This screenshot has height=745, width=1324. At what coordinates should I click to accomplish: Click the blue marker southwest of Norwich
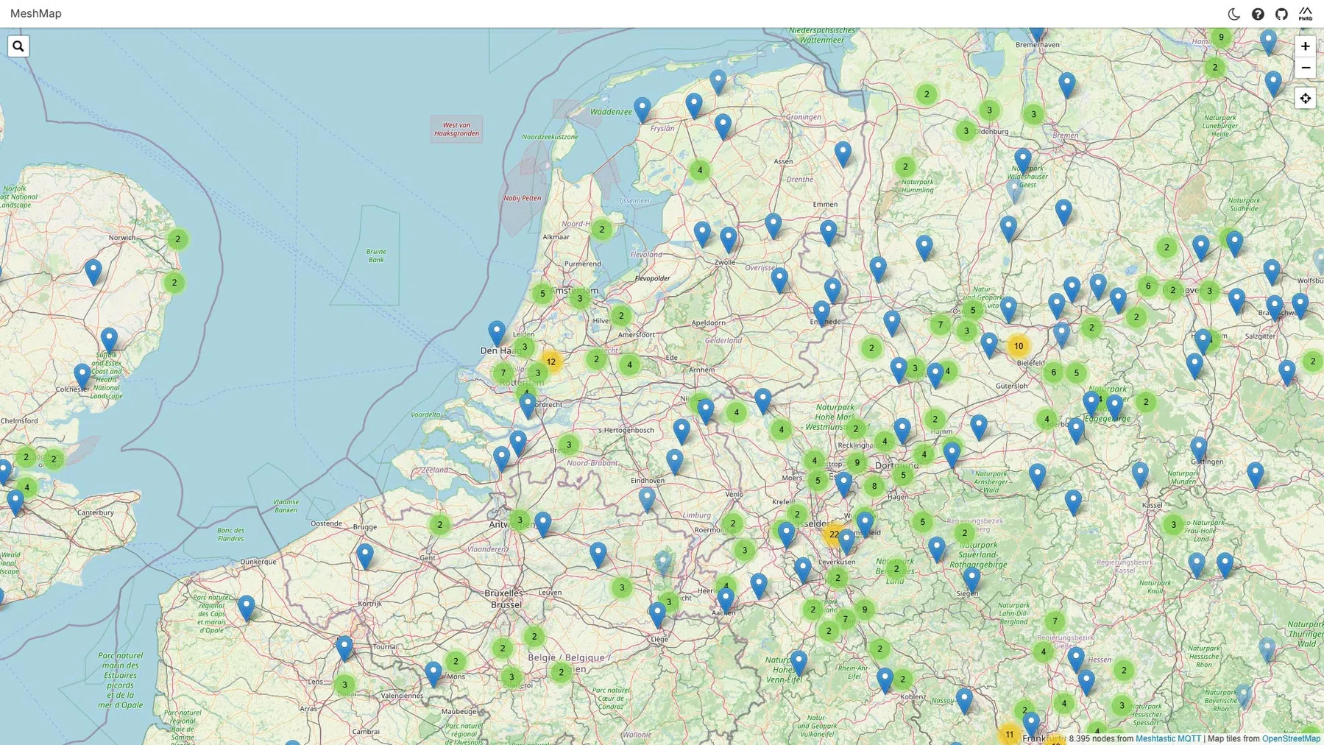pyautogui.click(x=93, y=271)
